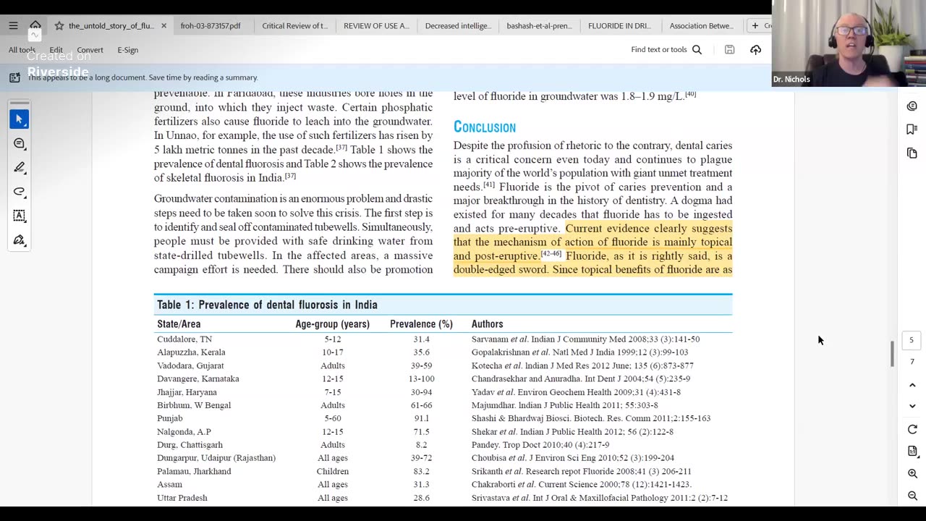The image size is (926, 521).
Task: Click the Punjab prevalence value 91.1
Action: 421,418
